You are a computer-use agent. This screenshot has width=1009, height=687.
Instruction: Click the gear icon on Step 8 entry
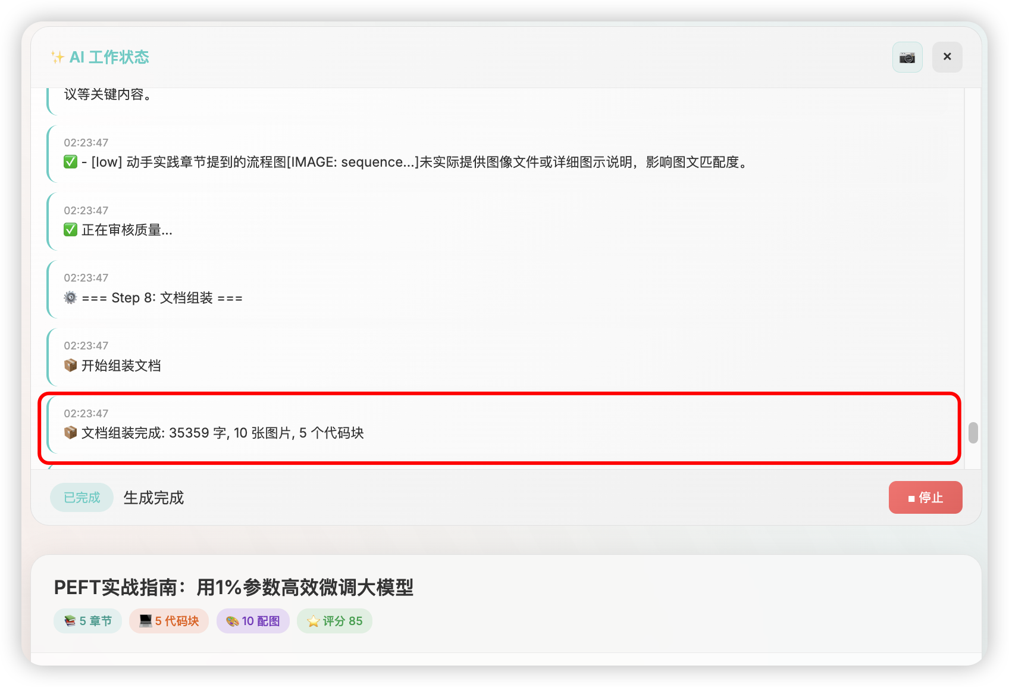click(71, 298)
